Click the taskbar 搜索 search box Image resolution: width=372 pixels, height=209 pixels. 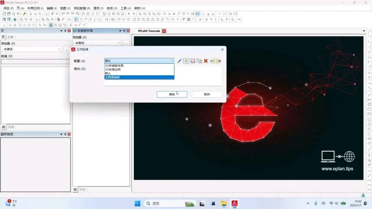point(169,203)
